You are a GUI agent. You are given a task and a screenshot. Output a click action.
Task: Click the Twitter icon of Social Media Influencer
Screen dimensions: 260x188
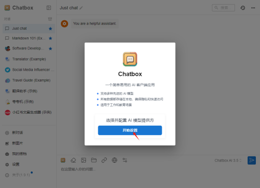pyautogui.click(x=7, y=70)
